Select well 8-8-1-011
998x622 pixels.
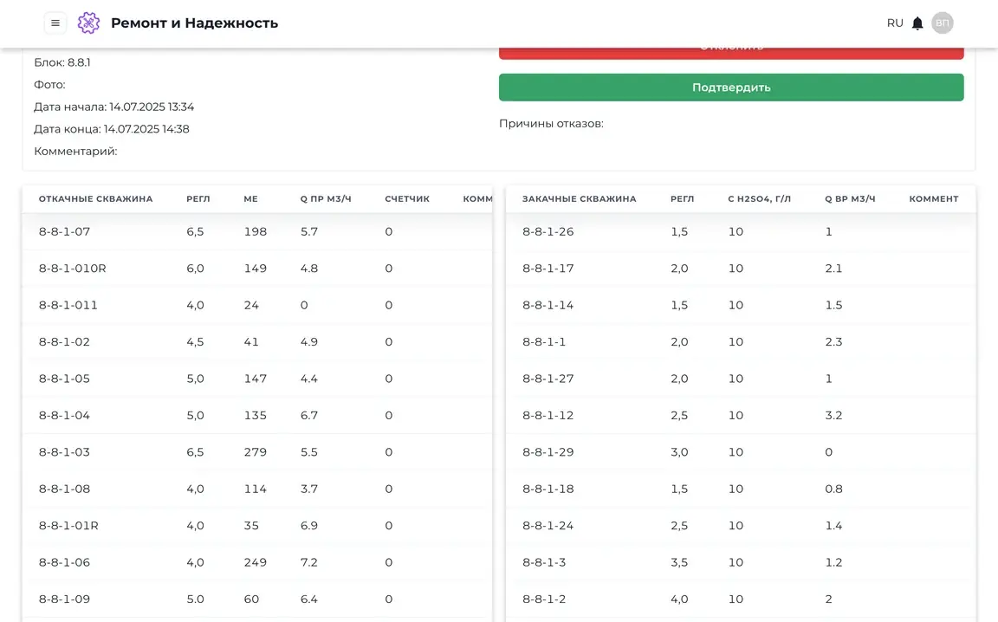[x=257, y=305]
